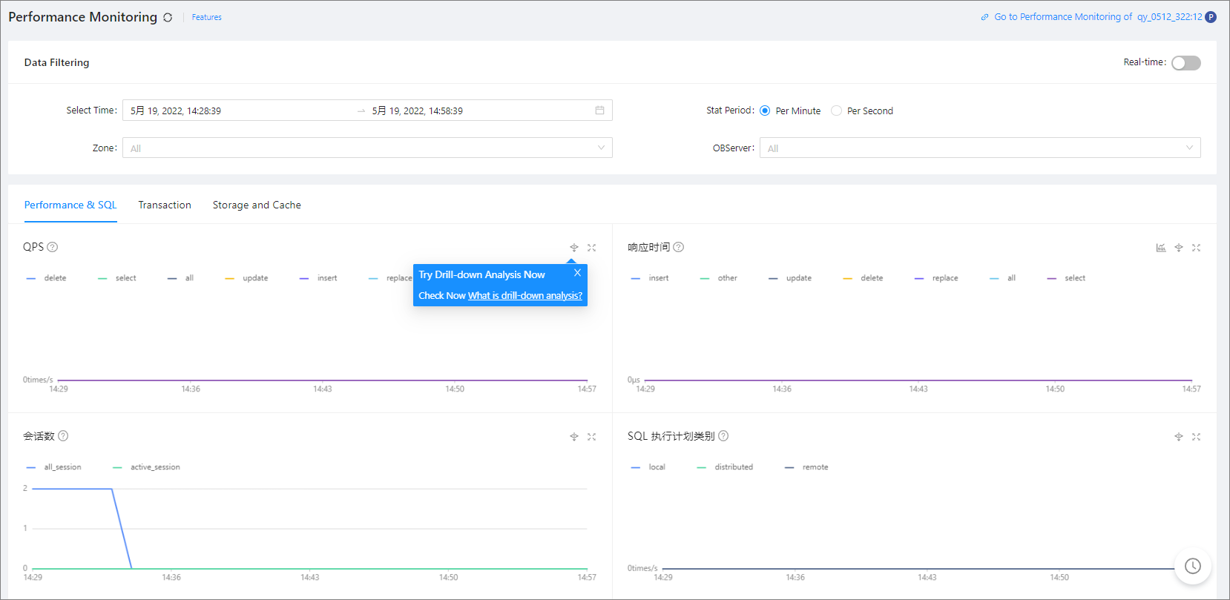
Task: Expand the 响应时间 chart to fullscreen
Action: [1196, 248]
